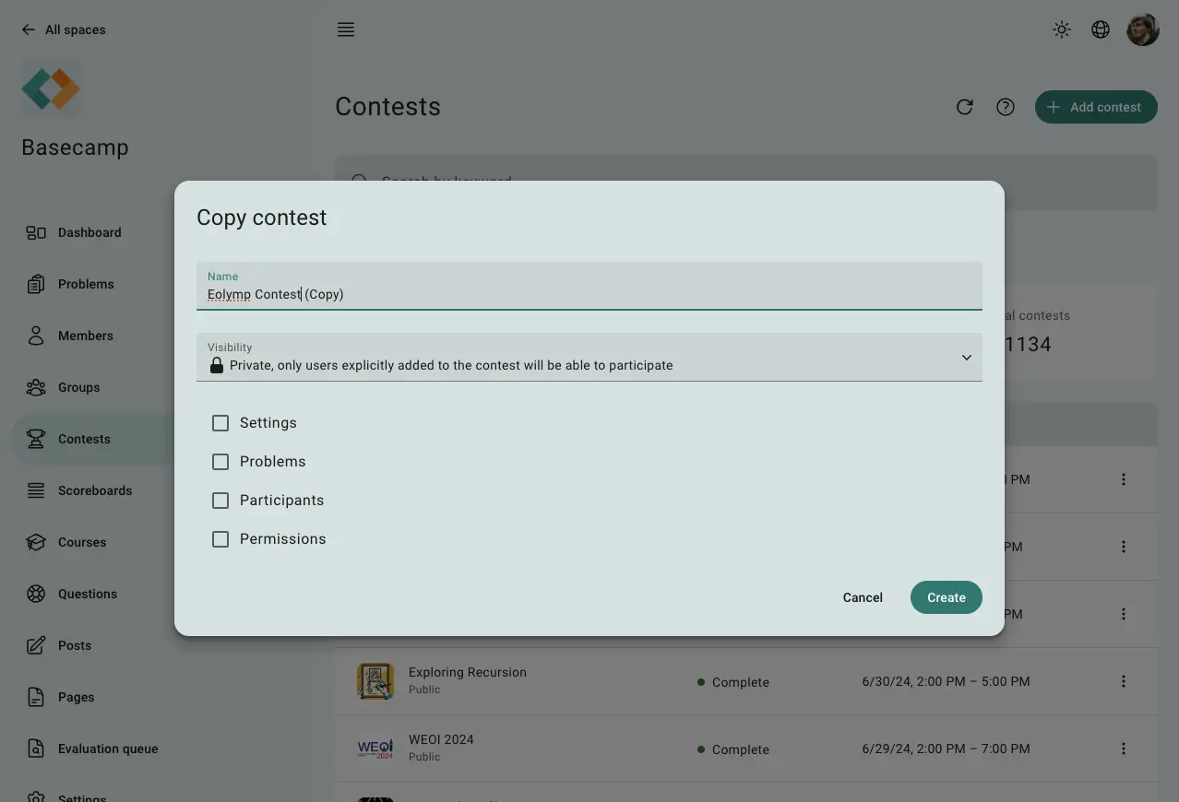Cancel the Copy contest dialog
This screenshot has height=802, width=1179.
(863, 597)
